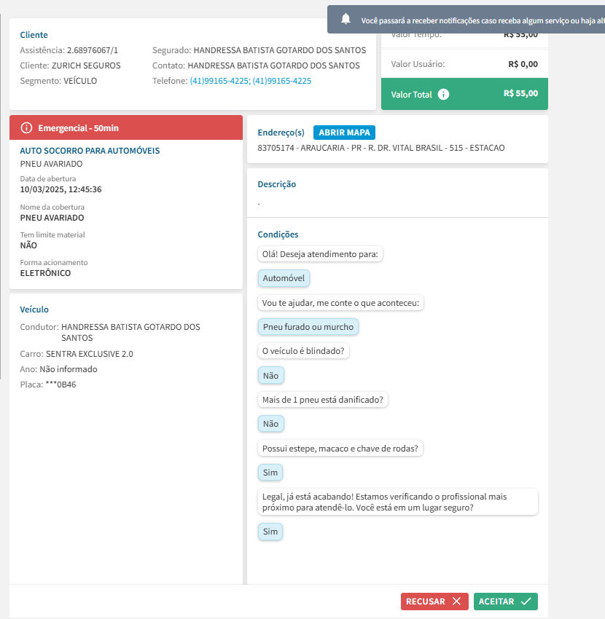Click the "Pneu furado ou murcho" chip
This screenshot has width=605, height=619.
pos(308,327)
